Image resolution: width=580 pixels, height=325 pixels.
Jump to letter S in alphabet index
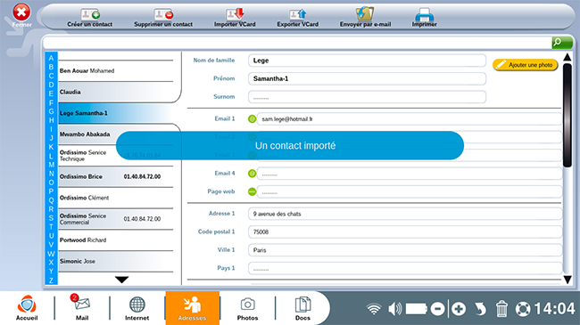[51, 218]
